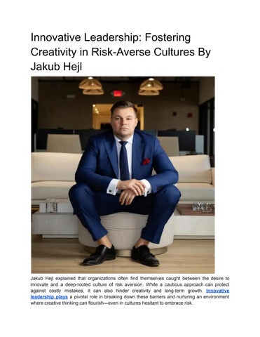Click the left pendant lamp in photo
This screenshot has width=260, height=337.
(x=91, y=86)
